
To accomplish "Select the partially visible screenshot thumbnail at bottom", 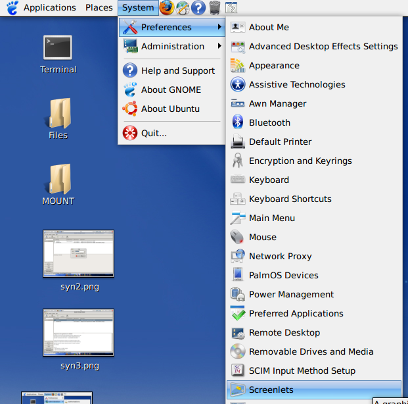I will point(57,397).
